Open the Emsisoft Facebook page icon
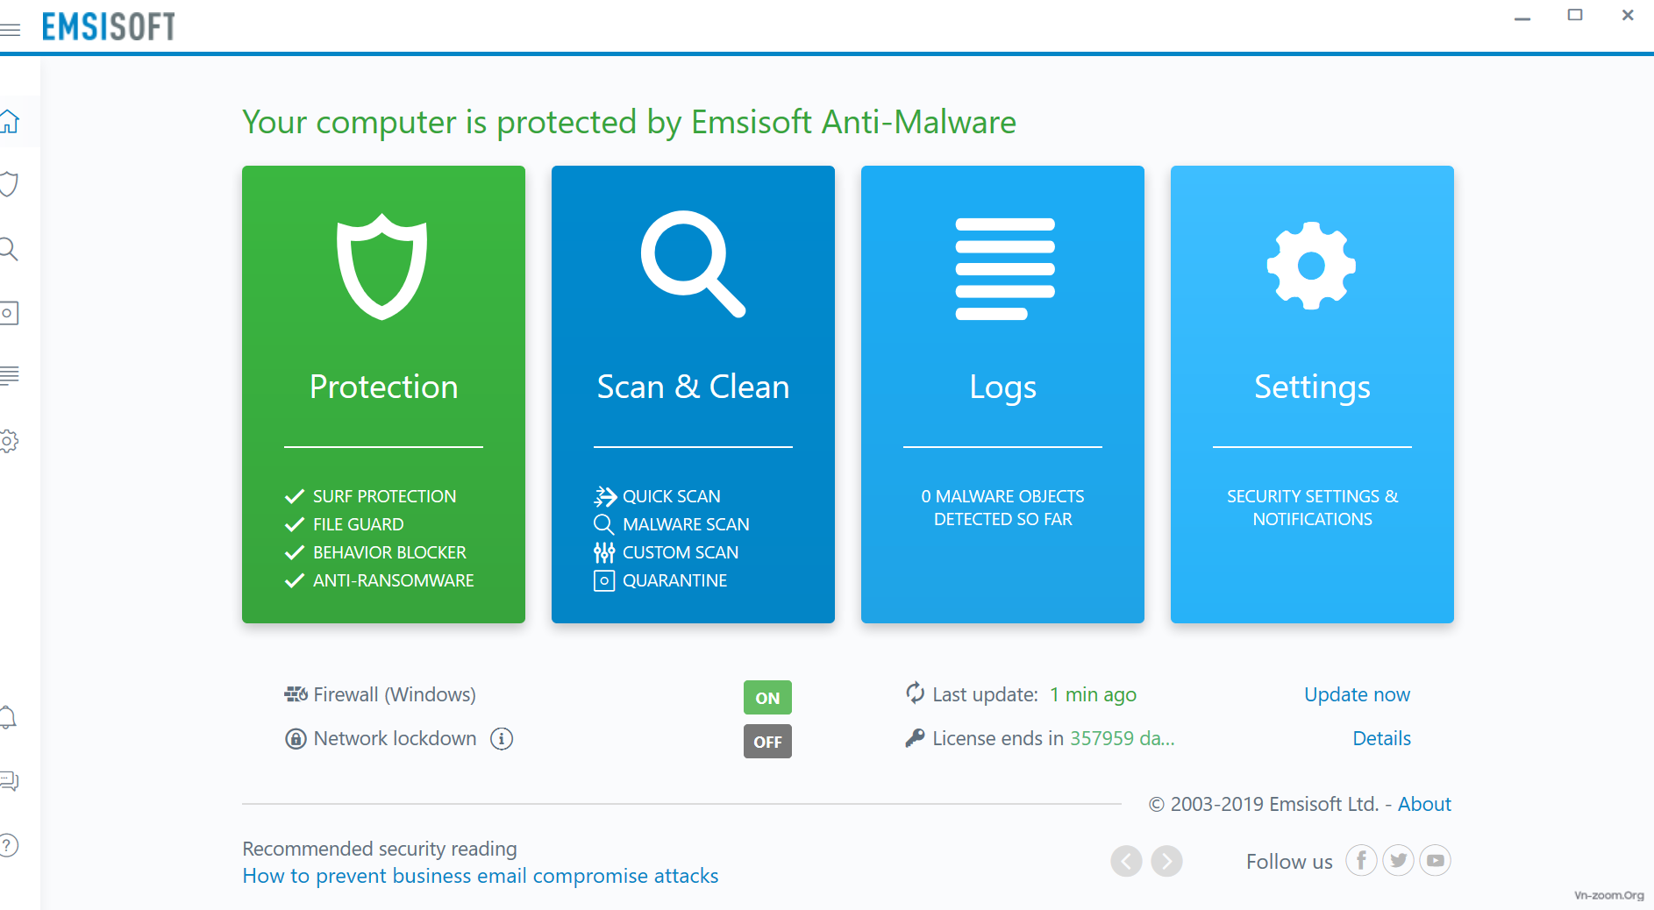This screenshot has width=1654, height=910. [1361, 861]
